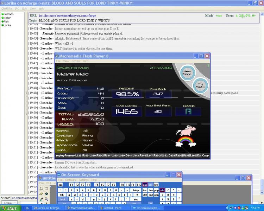Click the Flash Player title bar icon
Screen dimensions: 264x211
click(x=57, y=56)
